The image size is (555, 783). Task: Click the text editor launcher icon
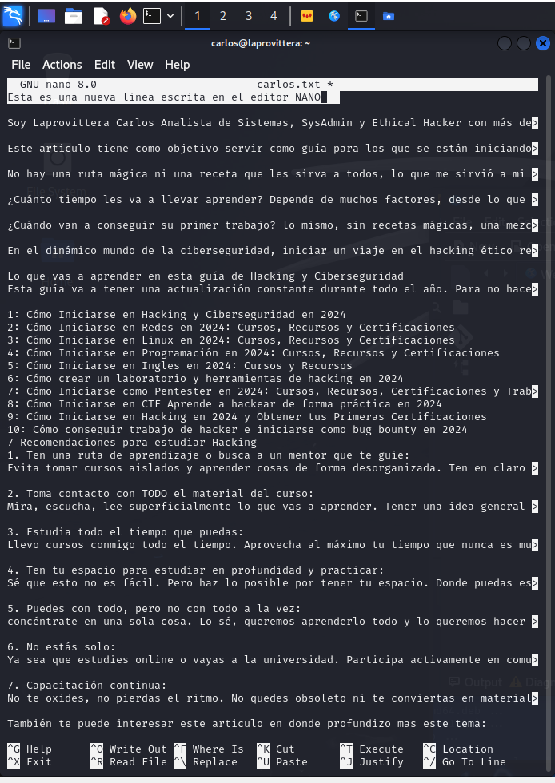pos(101,16)
